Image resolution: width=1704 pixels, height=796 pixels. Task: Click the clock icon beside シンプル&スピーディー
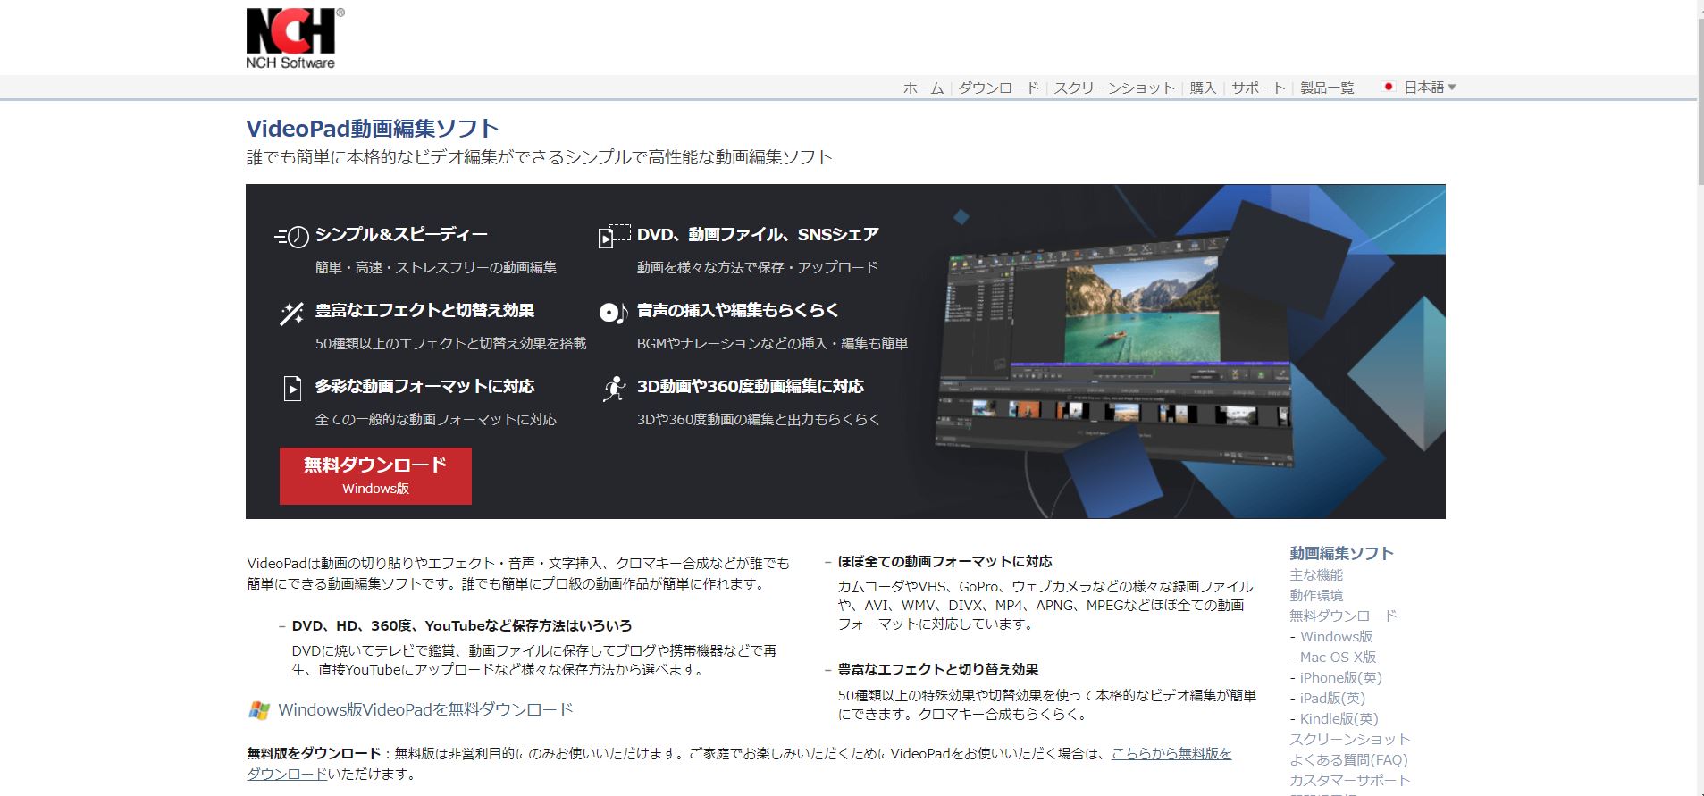(291, 236)
